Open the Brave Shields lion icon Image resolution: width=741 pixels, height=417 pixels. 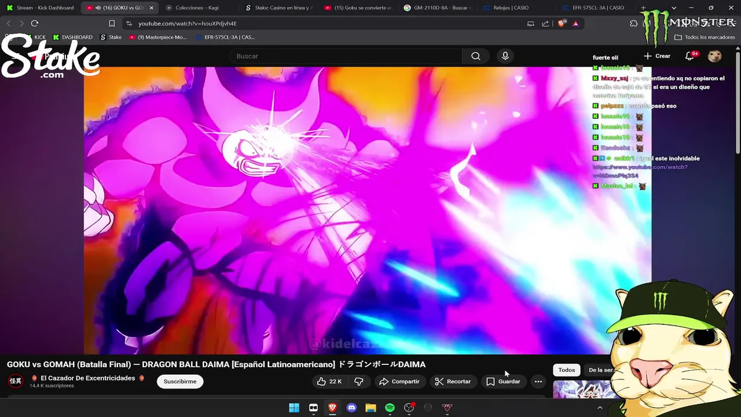[562, 24]
